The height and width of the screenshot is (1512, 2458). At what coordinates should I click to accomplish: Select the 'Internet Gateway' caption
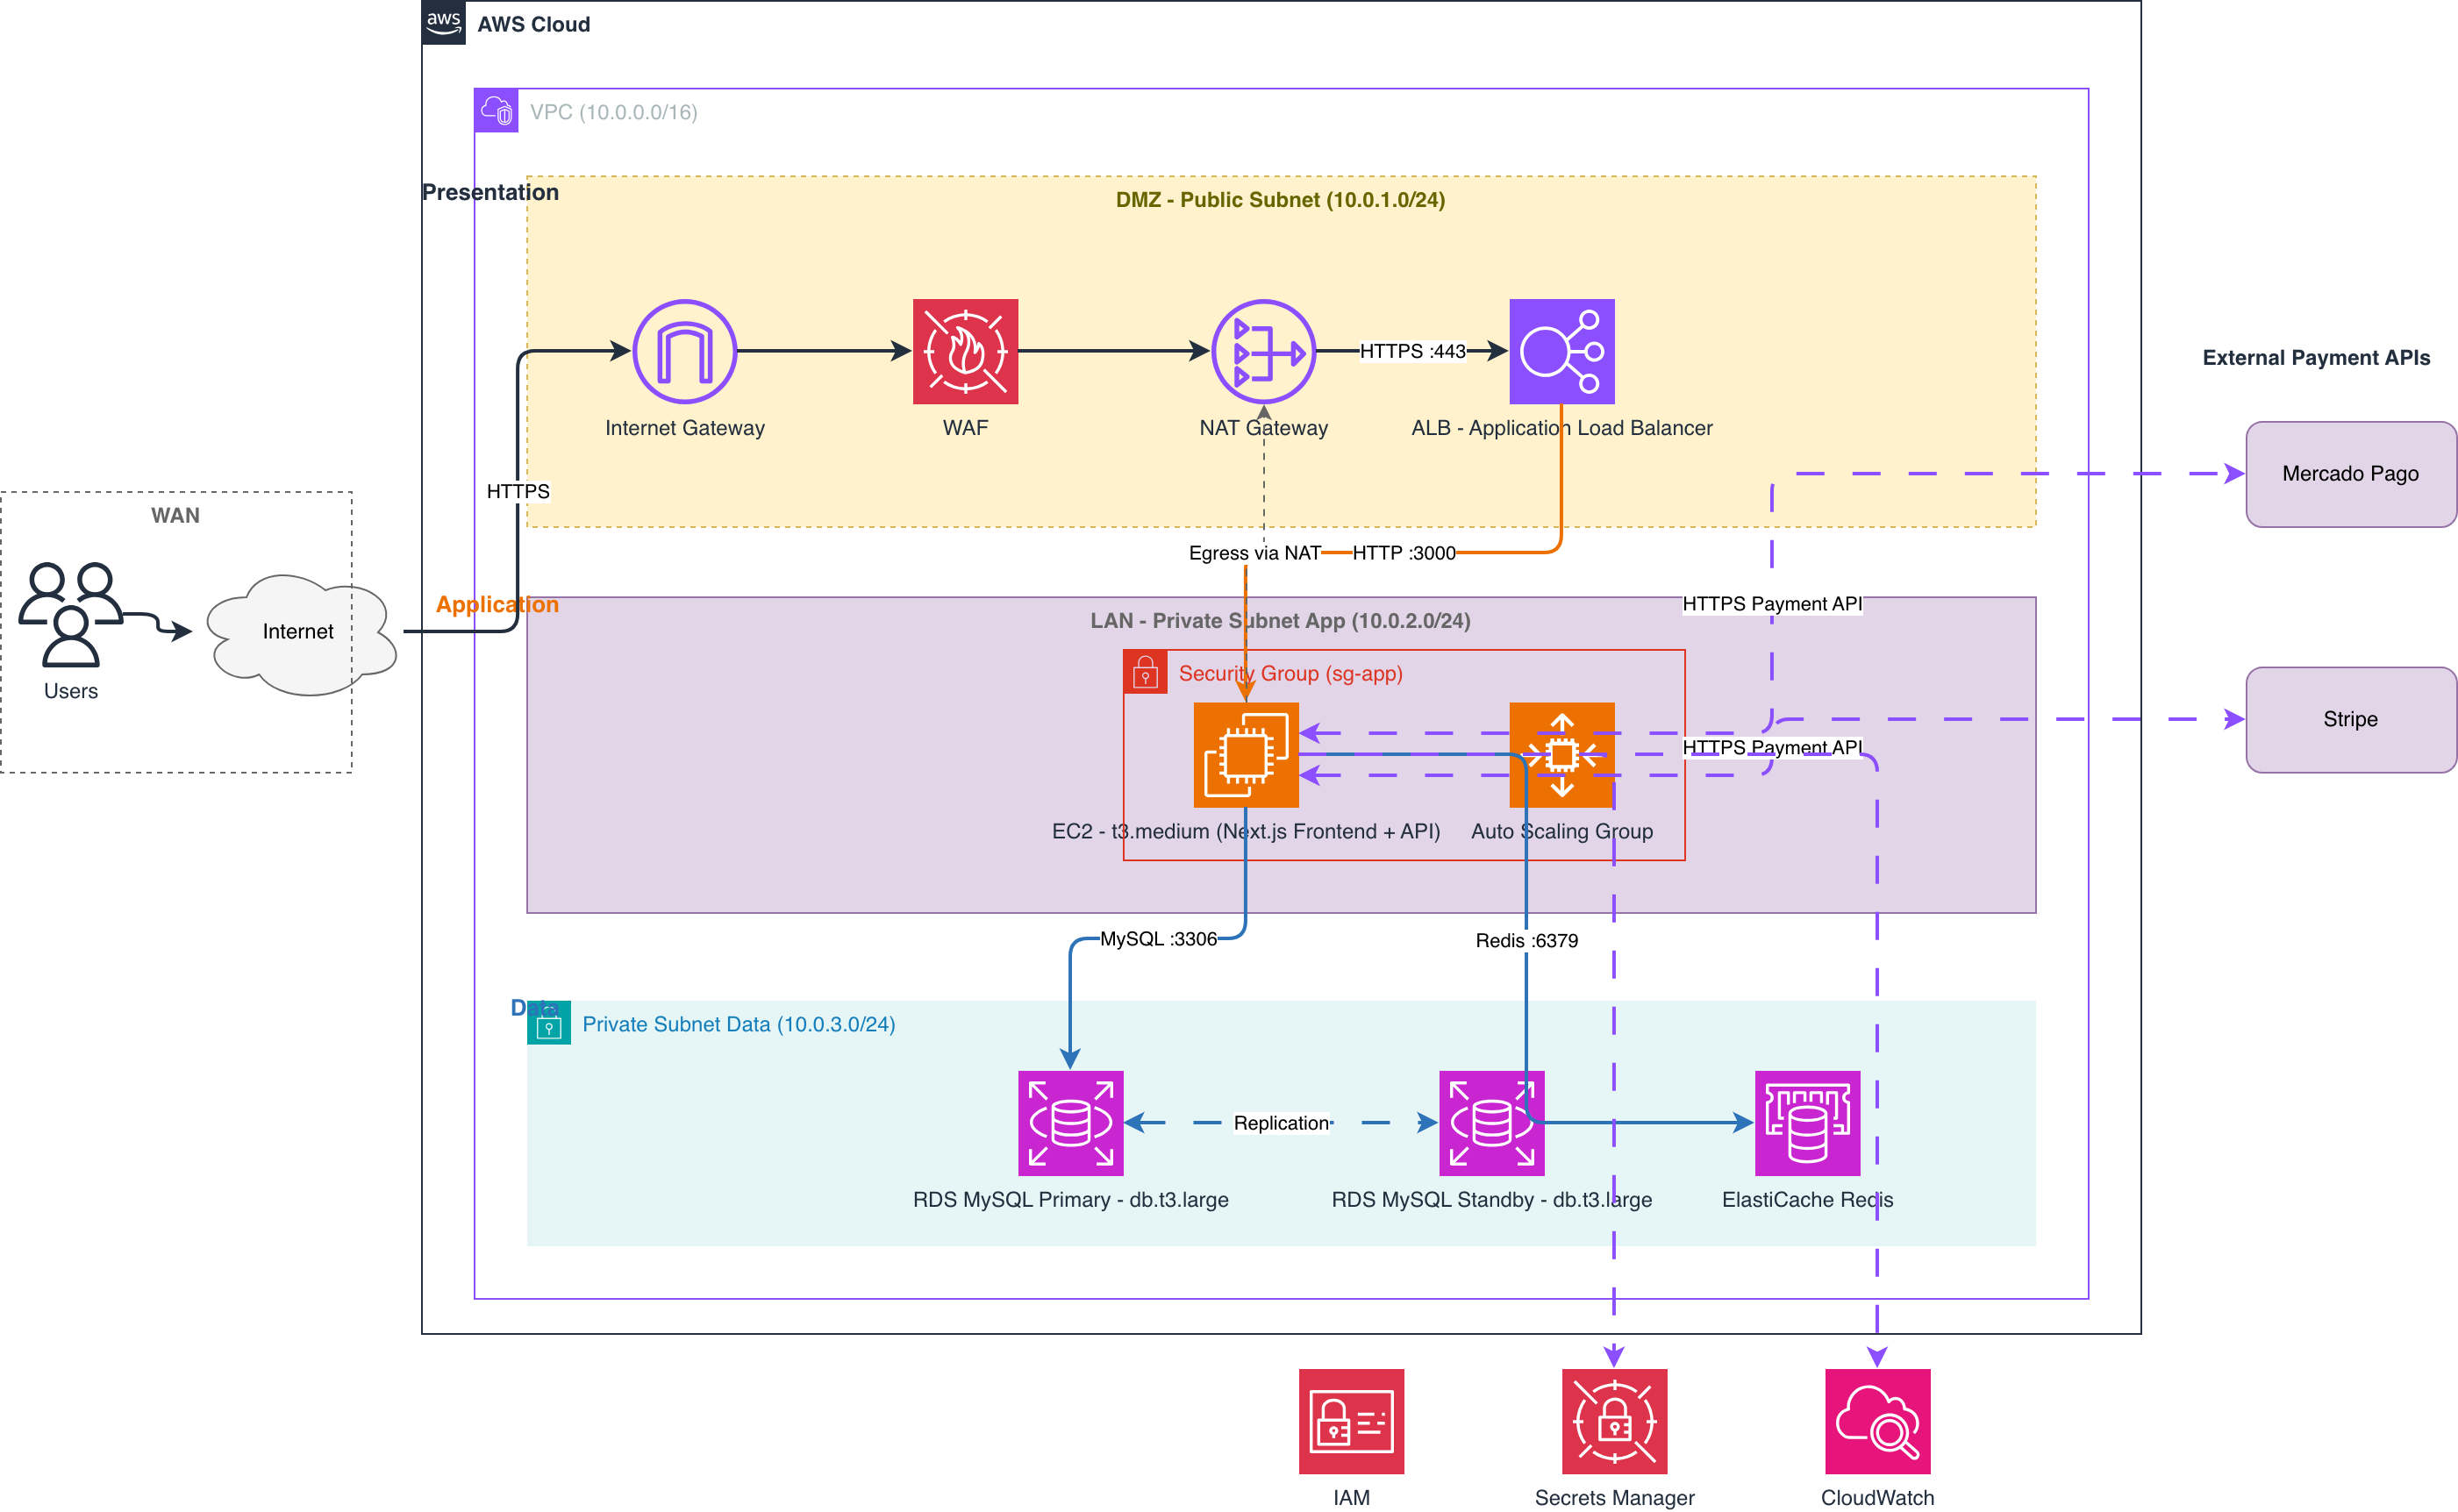(685, 428)
